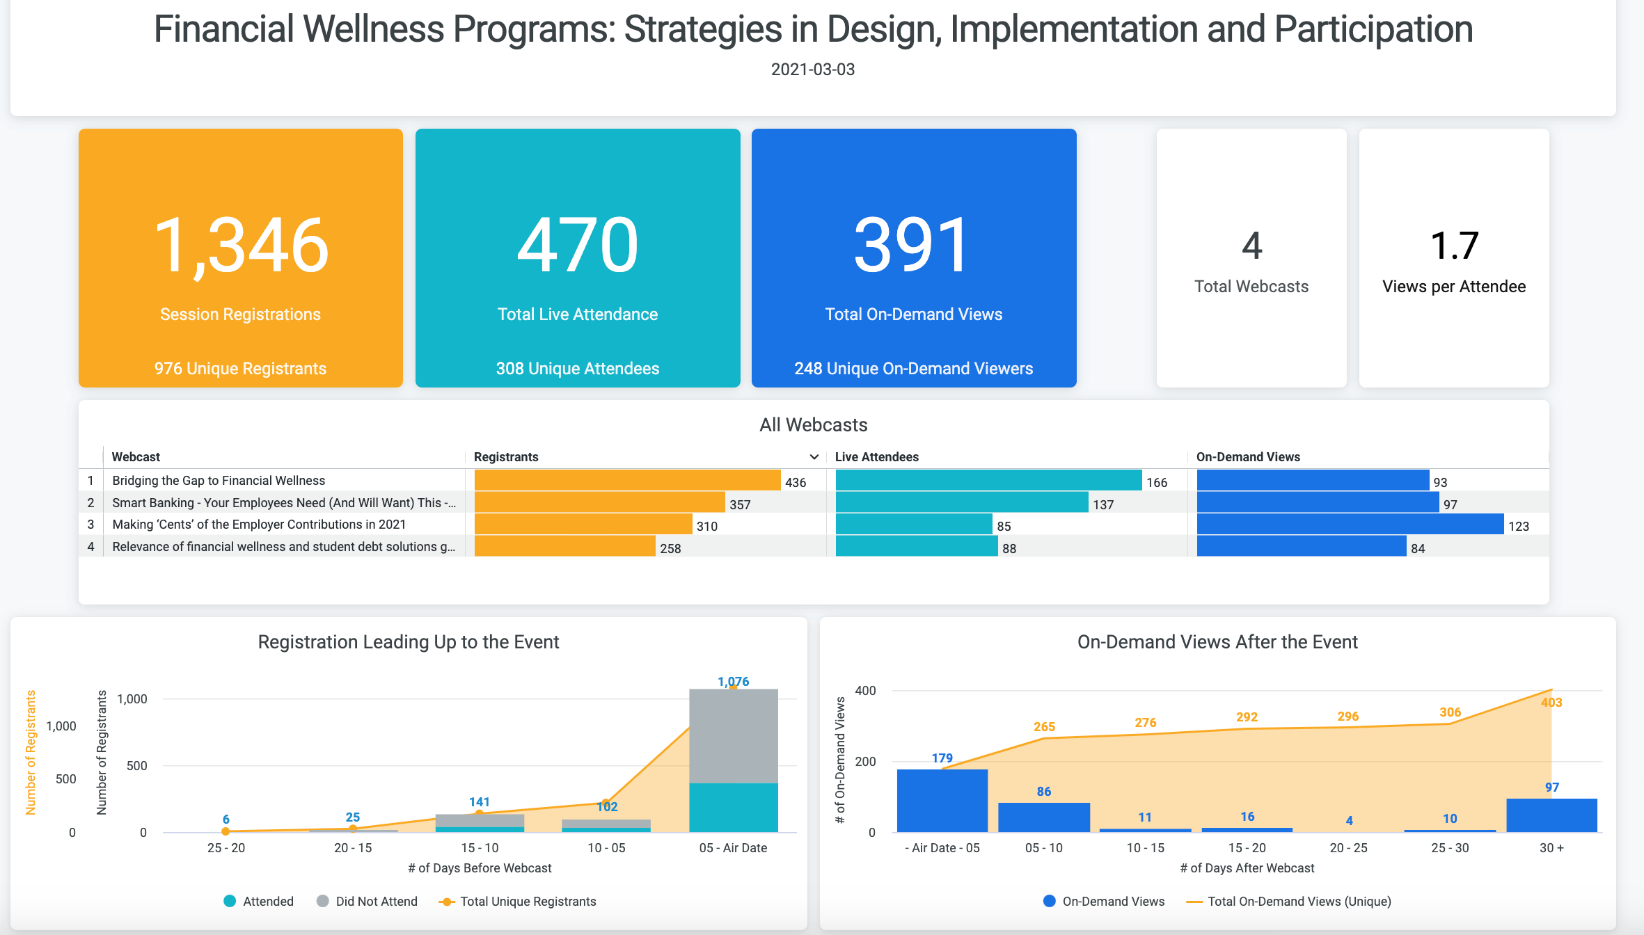Select the Live Attendees column header
Screen dimensions: 1644x935
click(x=876, y=457)
